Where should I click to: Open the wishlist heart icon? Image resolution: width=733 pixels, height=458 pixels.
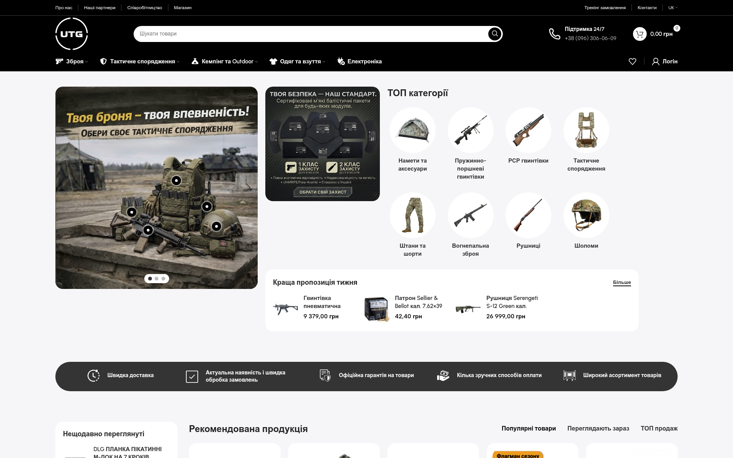pos(633,61)
